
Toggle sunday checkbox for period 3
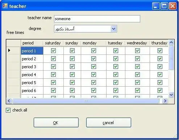click(72, 66)
